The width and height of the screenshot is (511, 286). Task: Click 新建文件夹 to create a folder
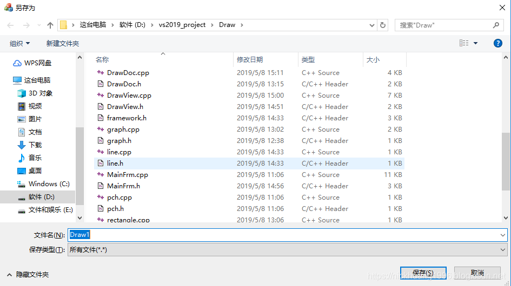click(63, 43)
